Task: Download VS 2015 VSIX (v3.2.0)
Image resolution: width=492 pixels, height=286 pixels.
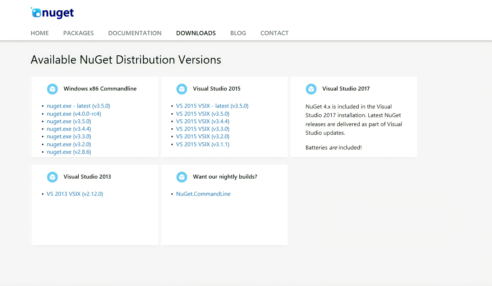Action: (x=203, y=137)
